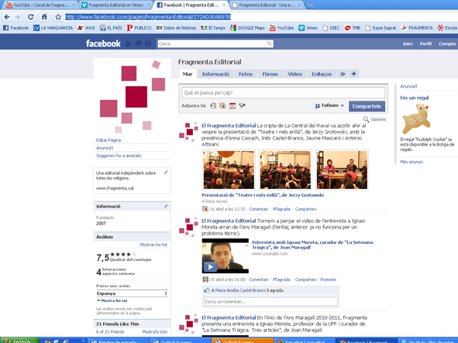
Task: Click the search magnifier button
Action: (x=269, y=44)
